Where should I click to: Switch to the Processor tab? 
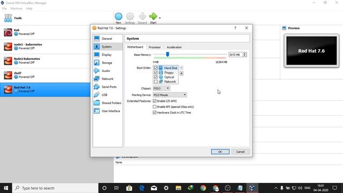click(155, 47)
